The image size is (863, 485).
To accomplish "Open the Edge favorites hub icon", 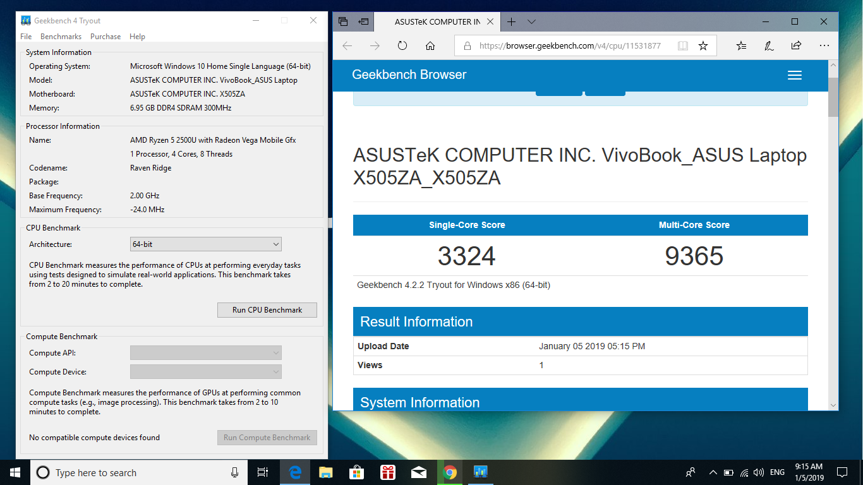I will coord(741,45).
